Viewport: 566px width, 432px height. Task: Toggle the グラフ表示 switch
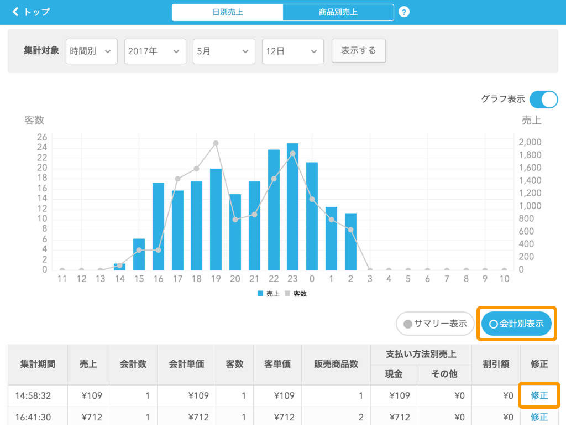[544, 100]
